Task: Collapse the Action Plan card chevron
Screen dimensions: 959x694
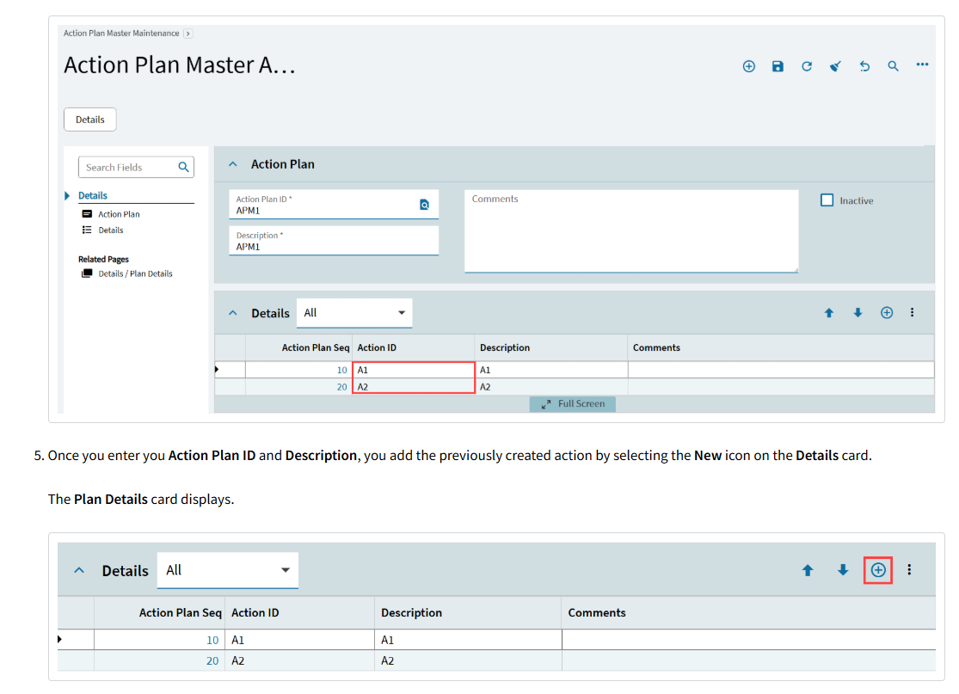Action: [x=233, y=164]
